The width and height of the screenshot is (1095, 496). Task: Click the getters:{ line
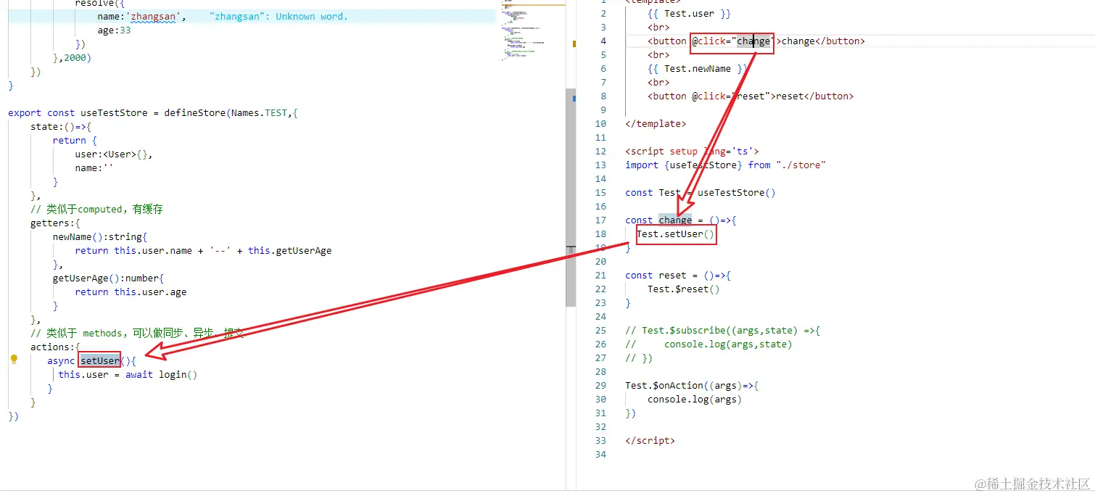tap(56, 223)
